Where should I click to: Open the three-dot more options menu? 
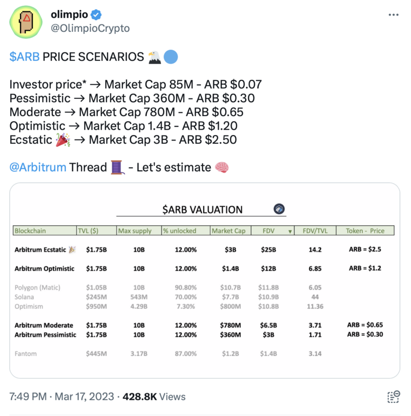(393, 15)
